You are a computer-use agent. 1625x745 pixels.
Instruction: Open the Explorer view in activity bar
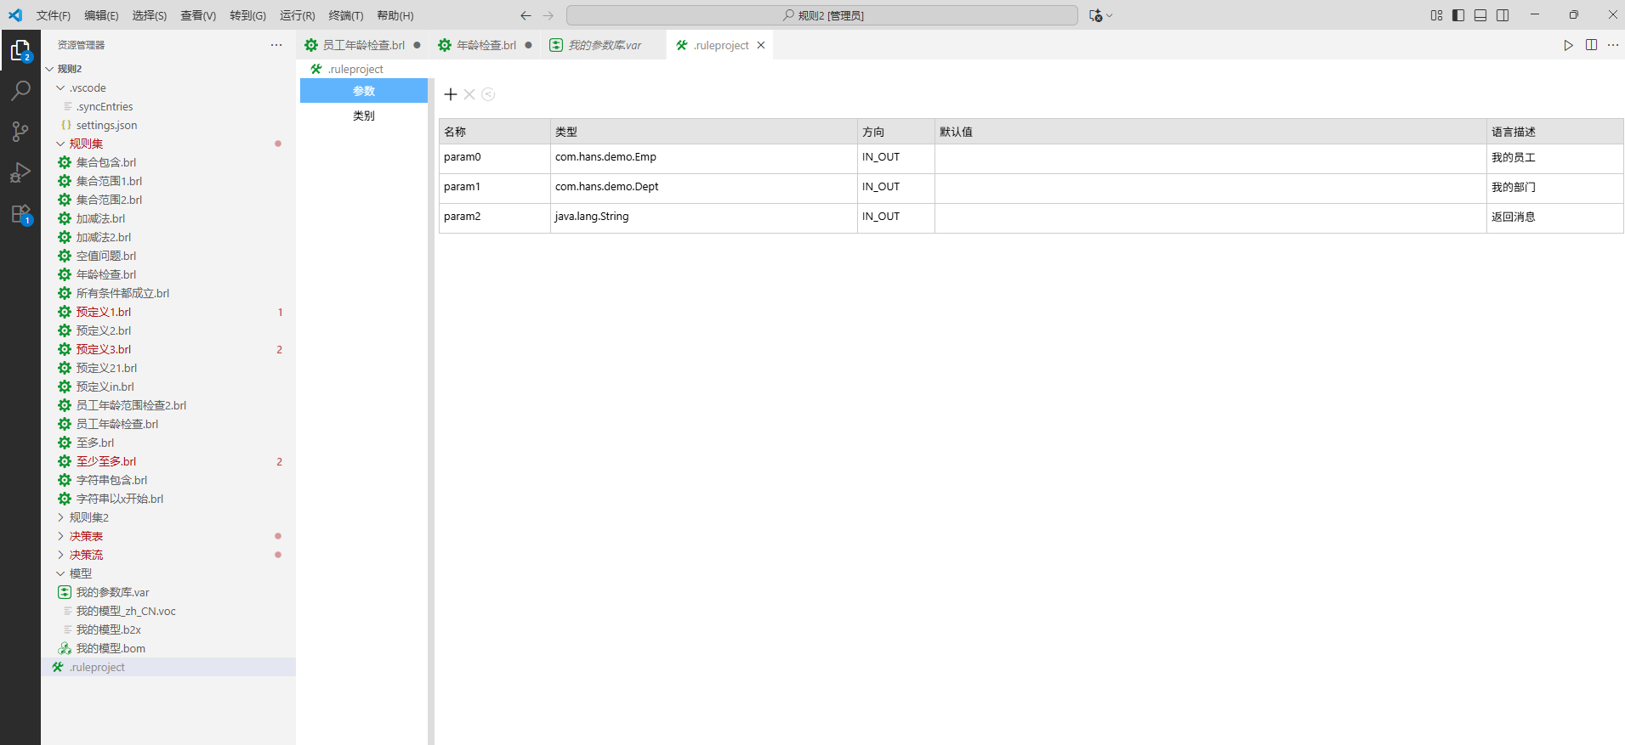pos(20,51)
